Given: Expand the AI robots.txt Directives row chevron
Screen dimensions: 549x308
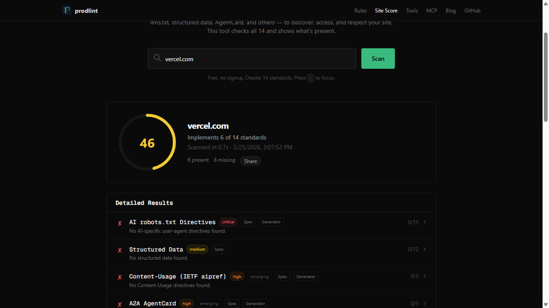Looking at the screenshot, I should [x=425, y=222].
